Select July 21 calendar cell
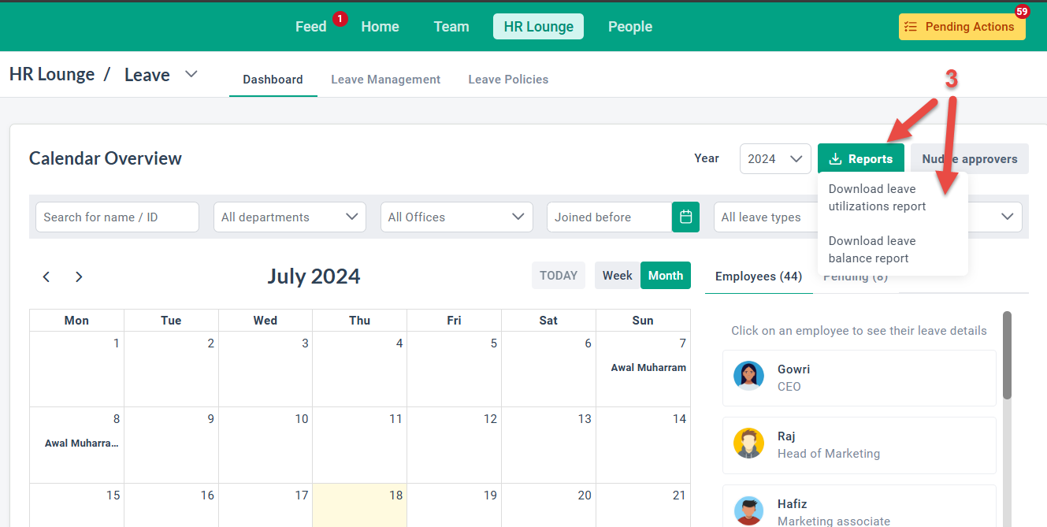 pos(643,505)
